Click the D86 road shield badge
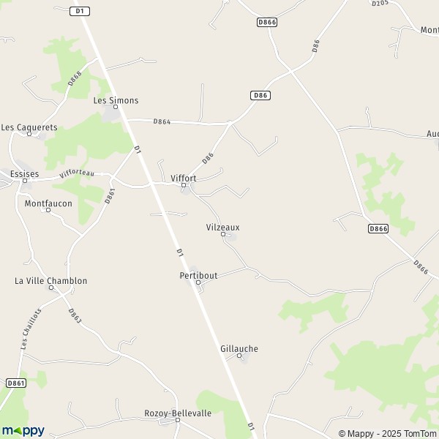 (x=260, y=95)
